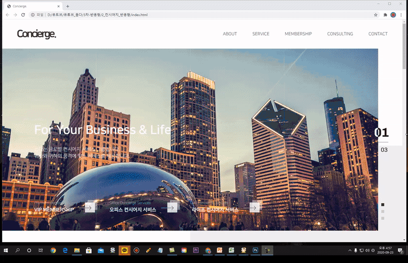
Task: Click the Concierge logo
Action: (x=36, y=34)
